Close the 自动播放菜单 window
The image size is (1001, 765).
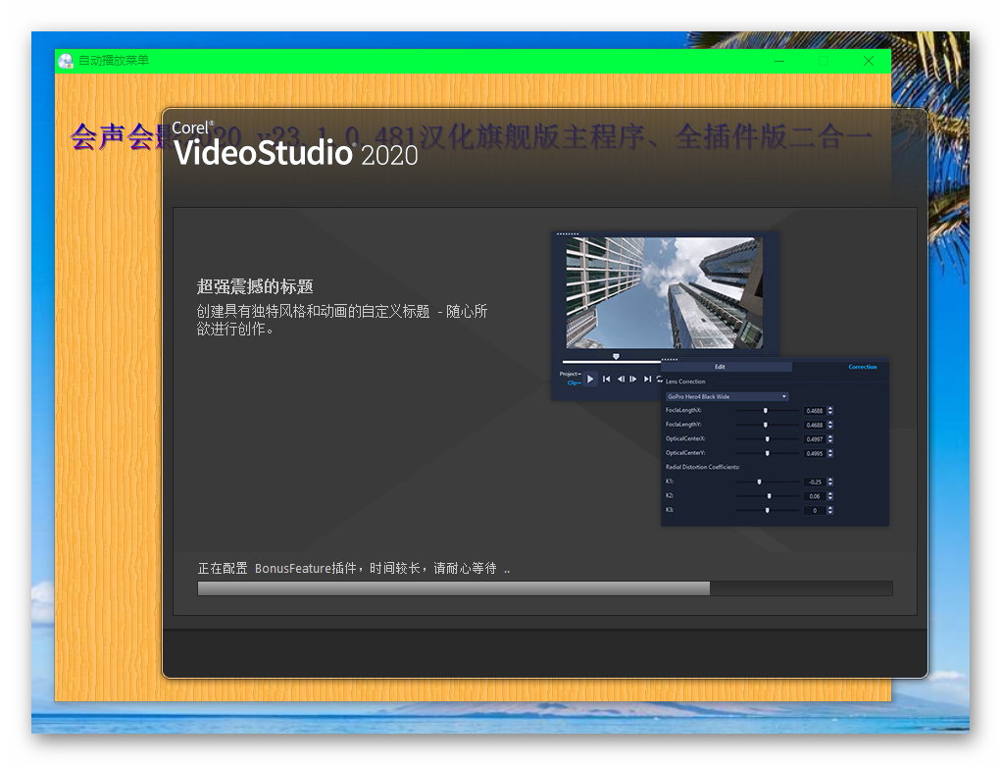pyautogui.click(x=869, y=61)
